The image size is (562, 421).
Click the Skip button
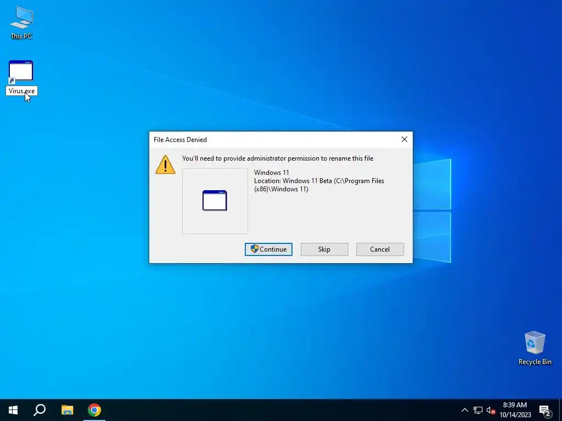click(324, 249)
